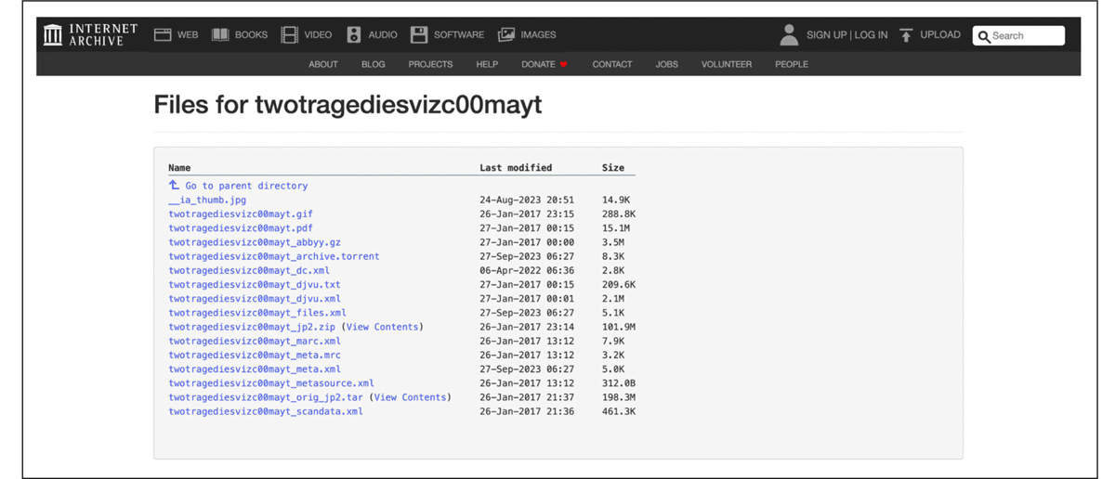Open the Software floppy disk icon
1115x479 pixels.
coord(419,35)
